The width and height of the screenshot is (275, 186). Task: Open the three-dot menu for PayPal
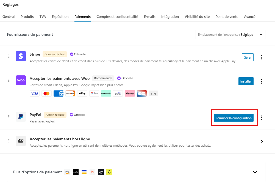click(x=261, y=118)
